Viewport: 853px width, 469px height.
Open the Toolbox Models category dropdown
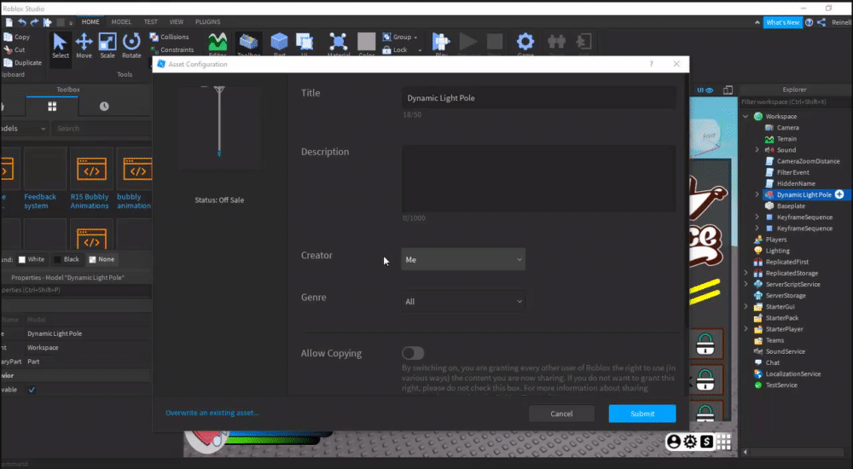[23, 129]
